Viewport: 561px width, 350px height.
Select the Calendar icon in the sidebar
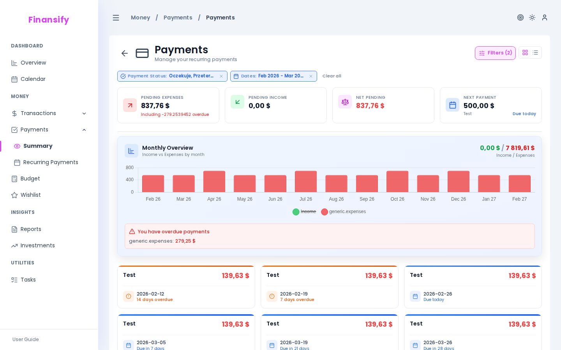(x=14, y=79)
